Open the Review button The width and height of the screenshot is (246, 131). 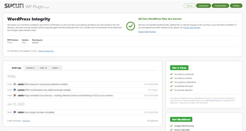(x=189, y=6)
